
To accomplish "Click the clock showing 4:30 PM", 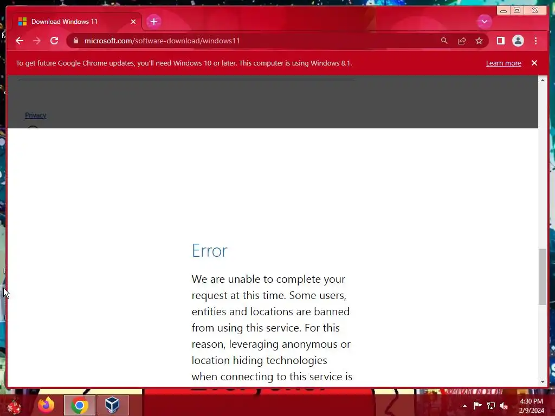I will click(x=531, y=406).
